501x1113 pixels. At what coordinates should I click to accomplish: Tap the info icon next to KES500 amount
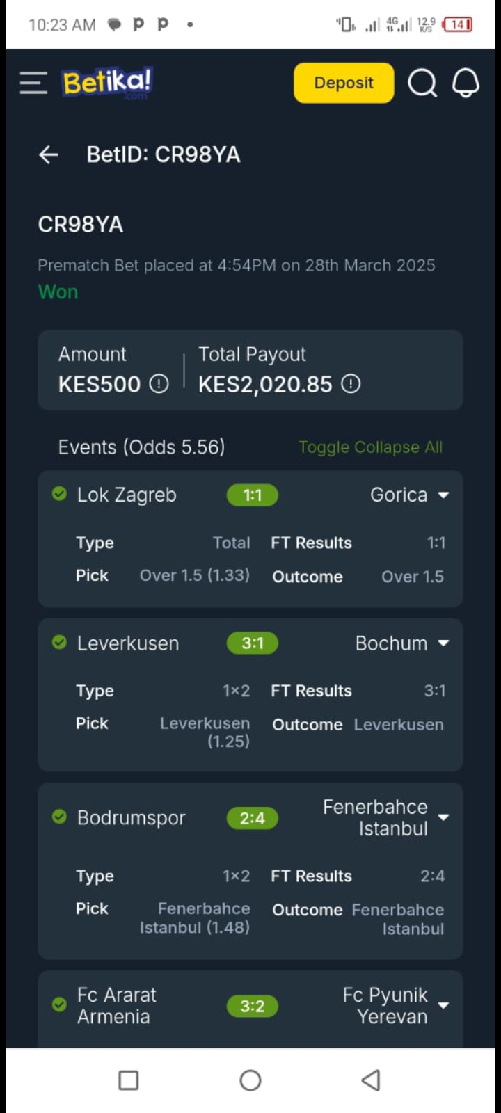[159, 383]
